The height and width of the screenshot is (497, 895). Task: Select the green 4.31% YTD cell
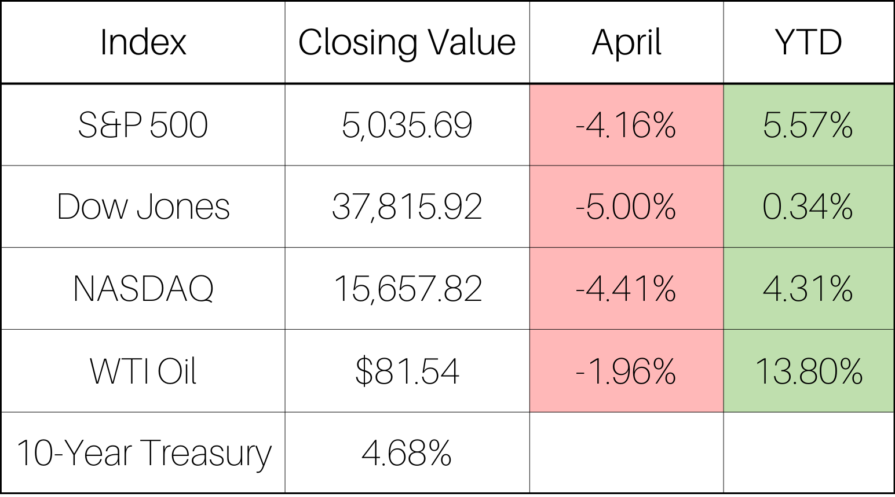[808, 289]
